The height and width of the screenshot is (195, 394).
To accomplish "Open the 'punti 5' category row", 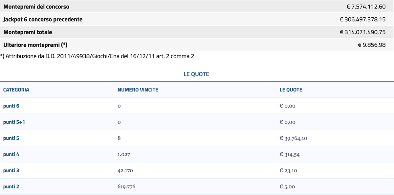I will click(x=11, y=138).
